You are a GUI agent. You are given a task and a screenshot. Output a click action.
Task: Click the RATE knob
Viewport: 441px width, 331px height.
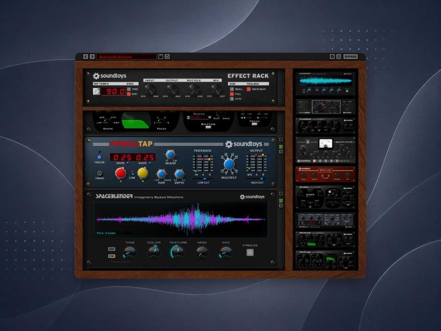[x=161, y=174]
